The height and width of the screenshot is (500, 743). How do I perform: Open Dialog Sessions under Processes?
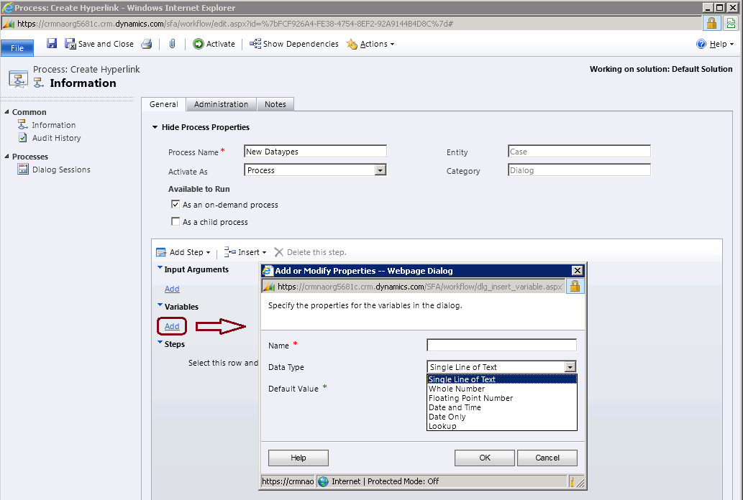tap(61, 170)
